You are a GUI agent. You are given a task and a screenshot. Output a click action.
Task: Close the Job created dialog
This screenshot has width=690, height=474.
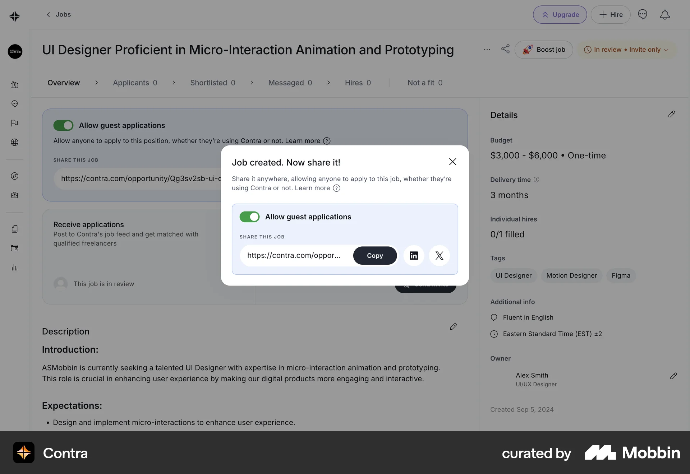tap(452, 162)
